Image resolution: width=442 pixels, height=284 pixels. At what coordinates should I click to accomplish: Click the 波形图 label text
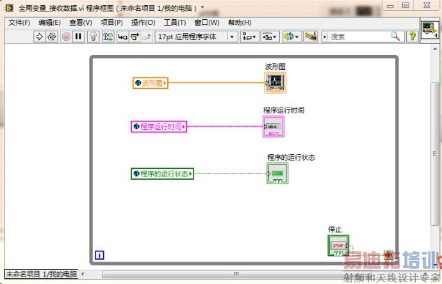(275, 67)
